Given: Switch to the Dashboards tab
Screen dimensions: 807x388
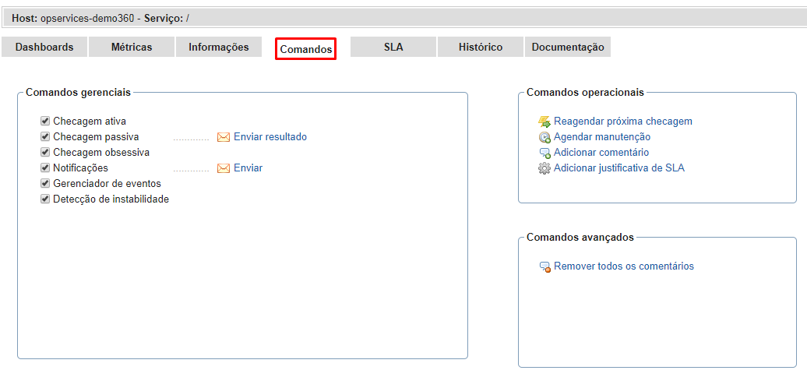Looking at the screenshot, I should (44, 47).
